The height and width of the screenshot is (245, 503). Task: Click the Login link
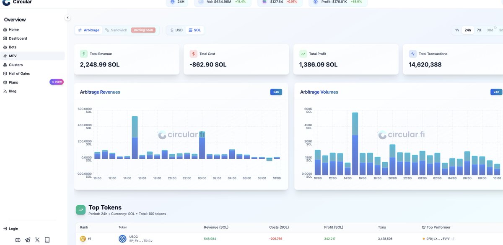13,229
